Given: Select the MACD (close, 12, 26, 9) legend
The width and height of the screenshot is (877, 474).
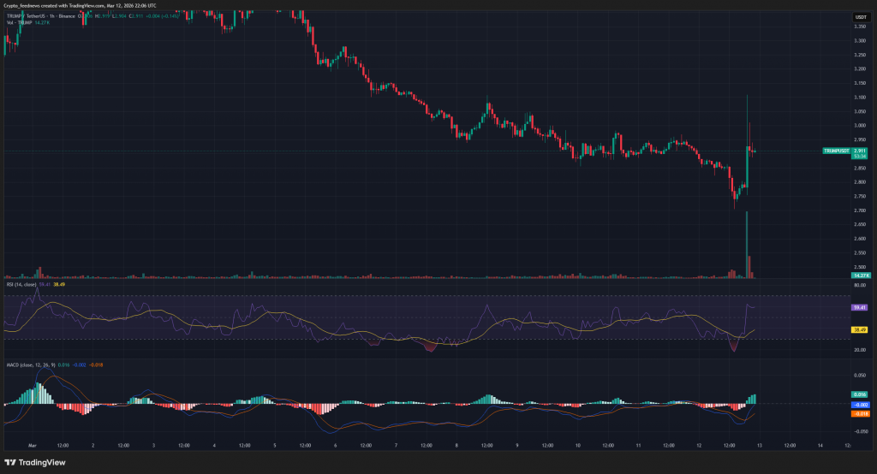Looking at the screenshot, I should (x=31, y=365).
